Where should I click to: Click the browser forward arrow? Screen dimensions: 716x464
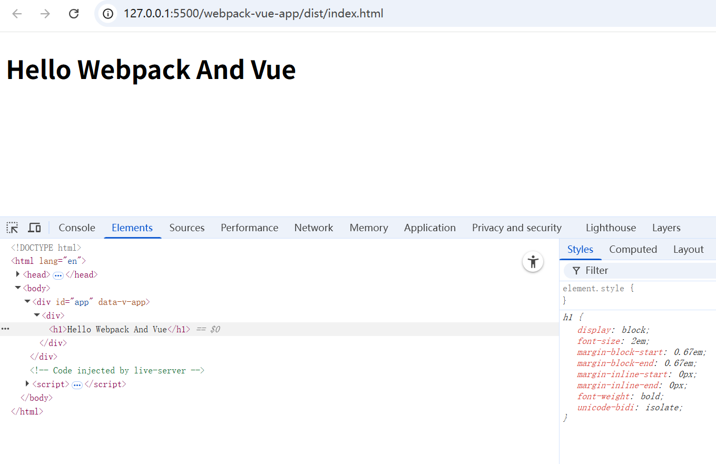(45, 14)
